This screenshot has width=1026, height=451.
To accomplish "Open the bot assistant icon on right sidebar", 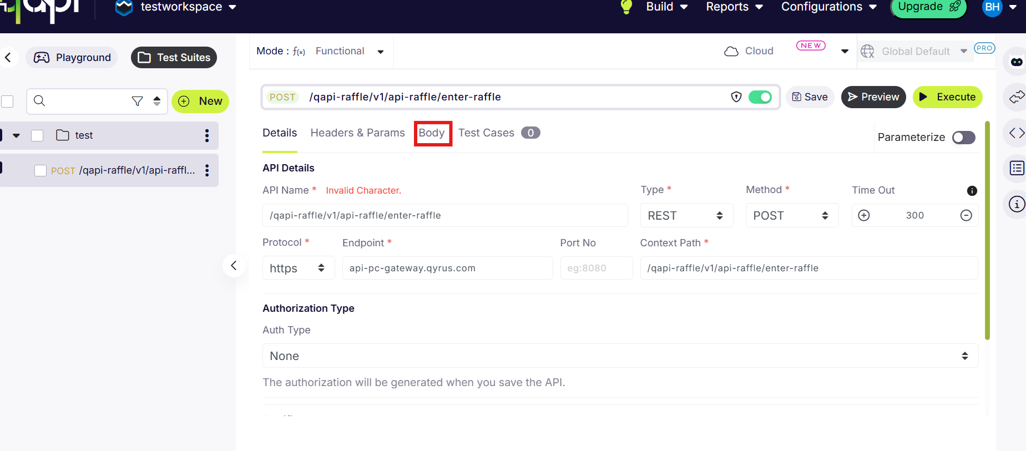I will [x=1017, y=62].
